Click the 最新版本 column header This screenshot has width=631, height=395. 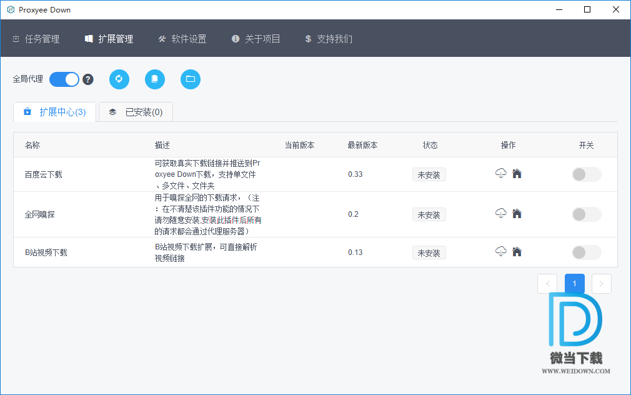(362, 145)
